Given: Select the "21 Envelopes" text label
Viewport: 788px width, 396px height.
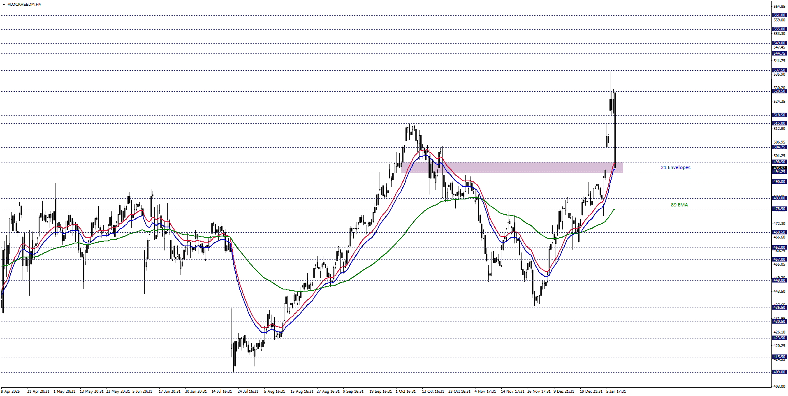Looking at the screenshot, I should [675, 167].
